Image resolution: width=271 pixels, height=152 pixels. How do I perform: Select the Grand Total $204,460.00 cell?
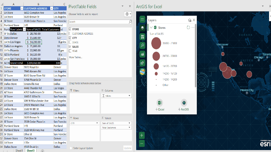[x=34, y=63]
